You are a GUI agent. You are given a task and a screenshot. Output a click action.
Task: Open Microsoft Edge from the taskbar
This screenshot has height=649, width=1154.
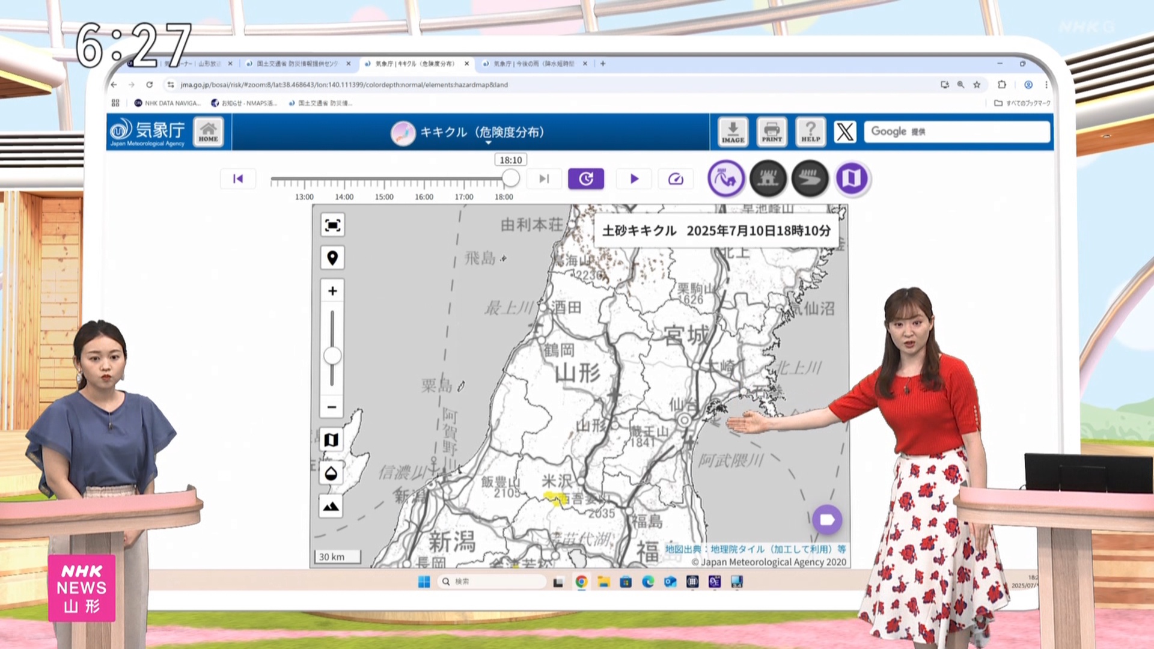[648, 582]
